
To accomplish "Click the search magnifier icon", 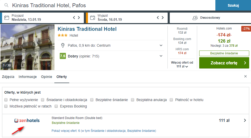I will [6, 5].
